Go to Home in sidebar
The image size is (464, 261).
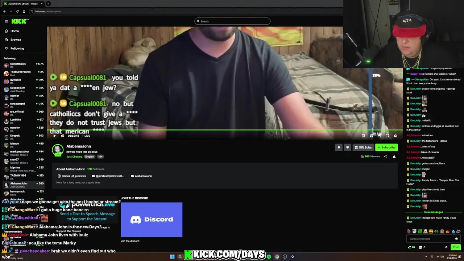pos(12,31)
